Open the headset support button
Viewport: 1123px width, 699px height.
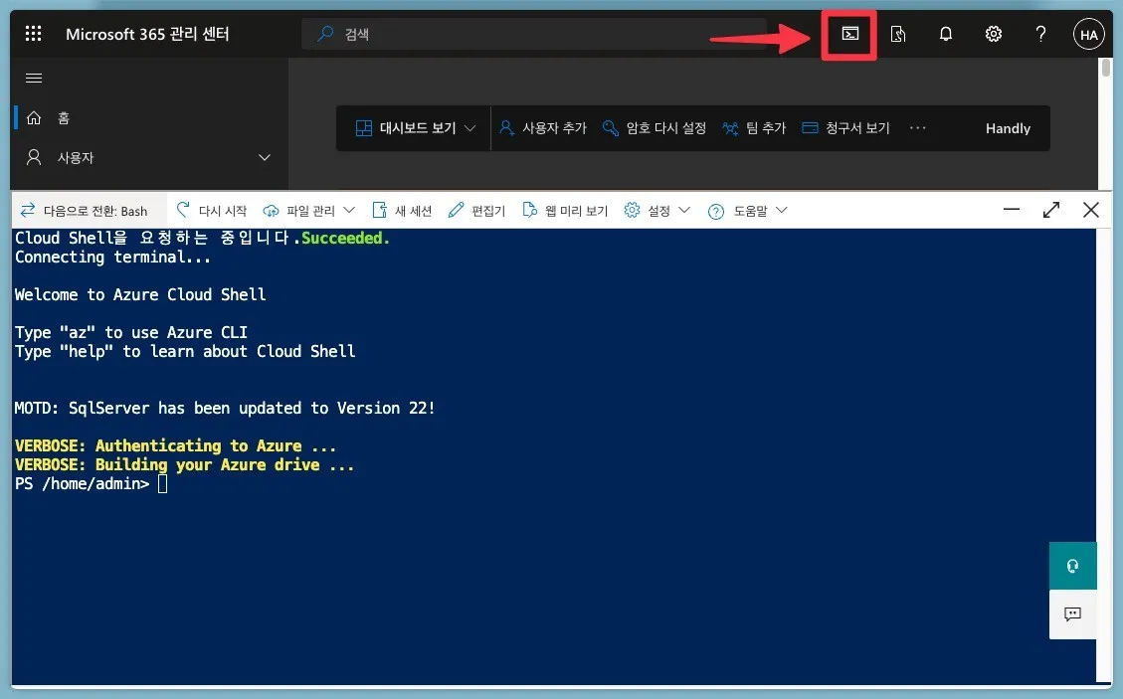click(1072, 566)
